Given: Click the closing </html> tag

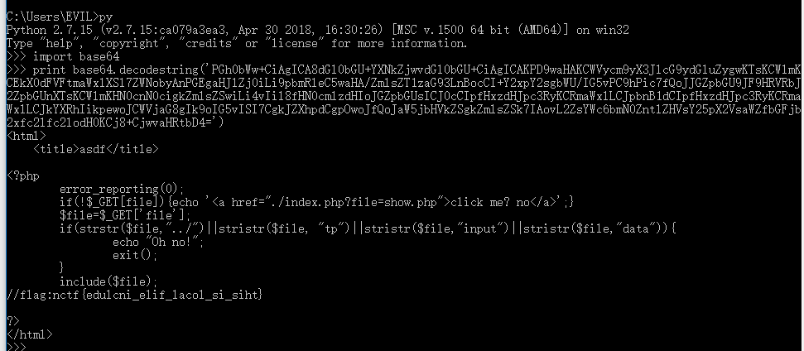Looking at the screenshot, I should click(x=29, y=334).
